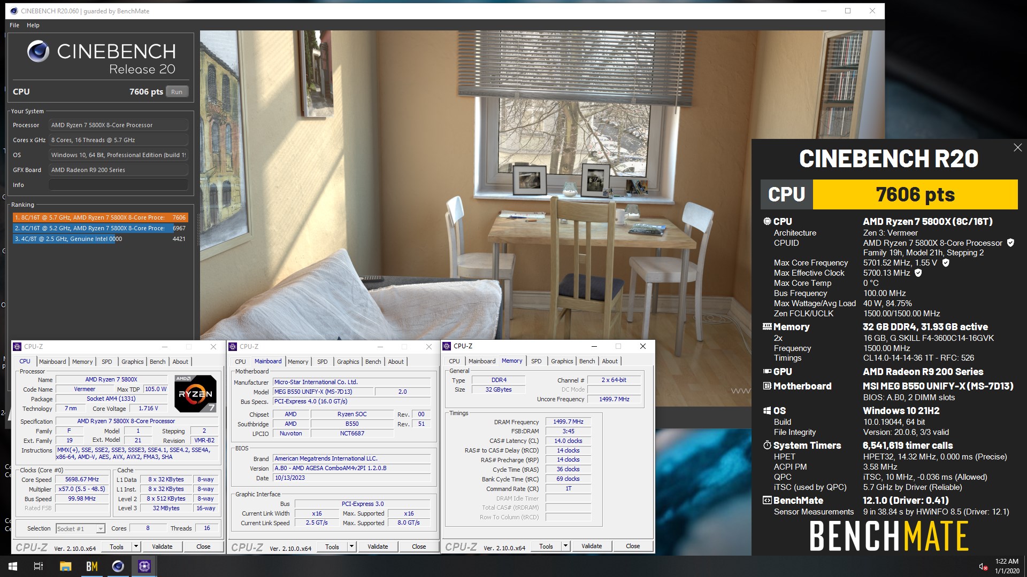
Task: Click the taskbar clock showing 1:22 AM
Action: point(1007,566)
